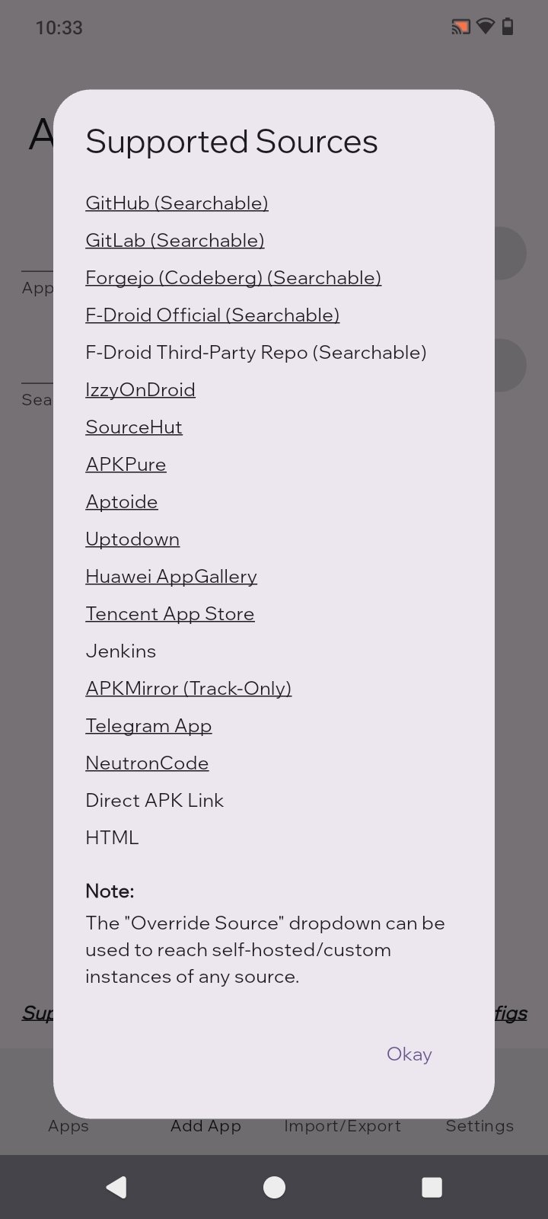
Task: Open the NeutronCode link
Action: tap(147, 763)
